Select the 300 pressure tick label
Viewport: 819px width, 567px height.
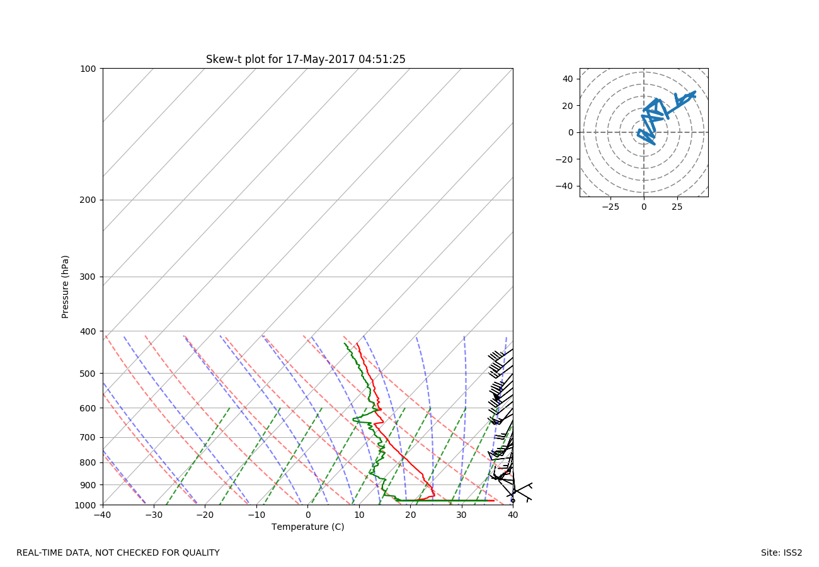click(x=89, y=277)
